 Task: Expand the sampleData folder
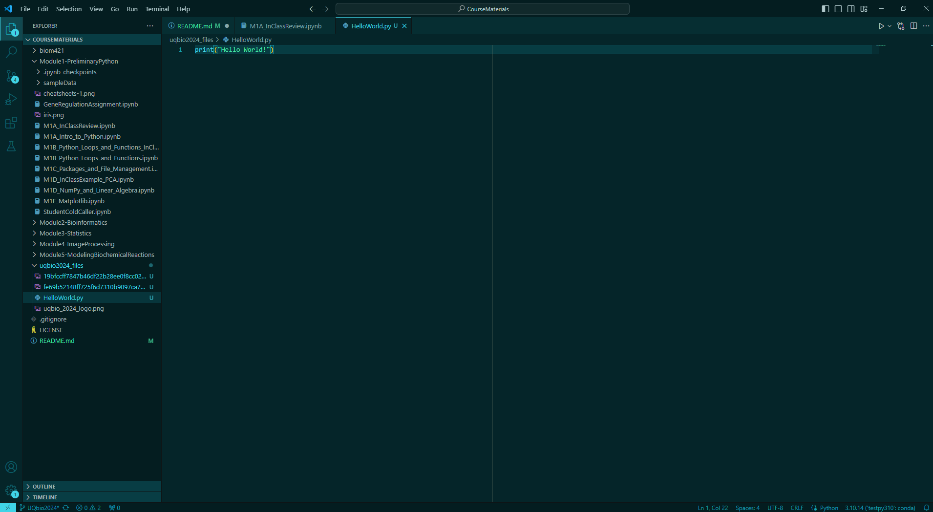pos(92,83)
